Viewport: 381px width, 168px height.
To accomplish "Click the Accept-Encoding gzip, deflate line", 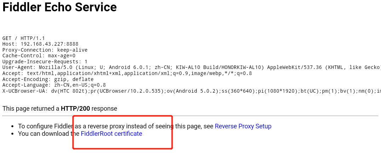I will tap(48, 79).
